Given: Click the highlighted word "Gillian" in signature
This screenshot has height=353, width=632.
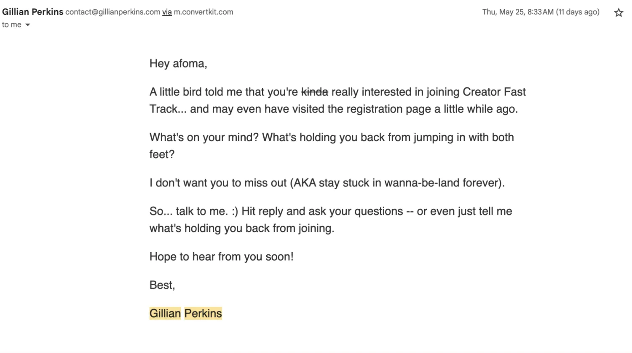Looking at the screenshot, I should click(x=165, y=313).
